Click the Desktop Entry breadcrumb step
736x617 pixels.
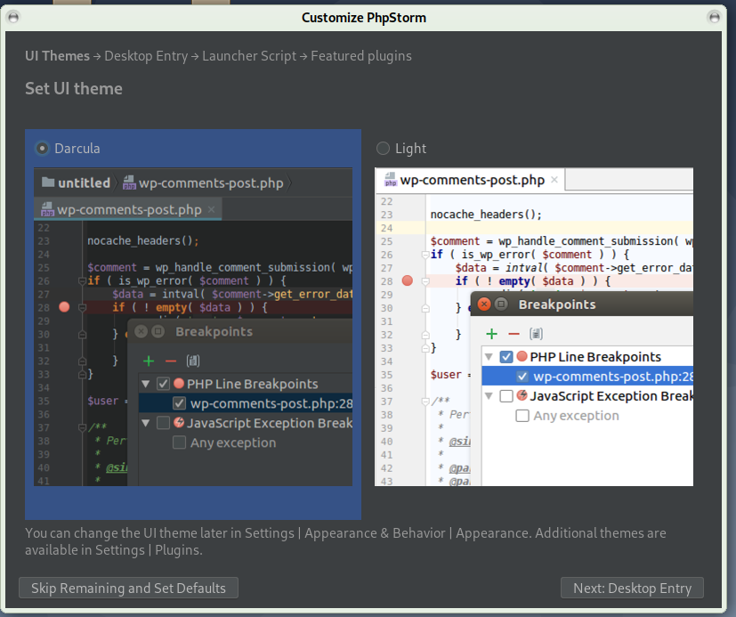(146, 56)
